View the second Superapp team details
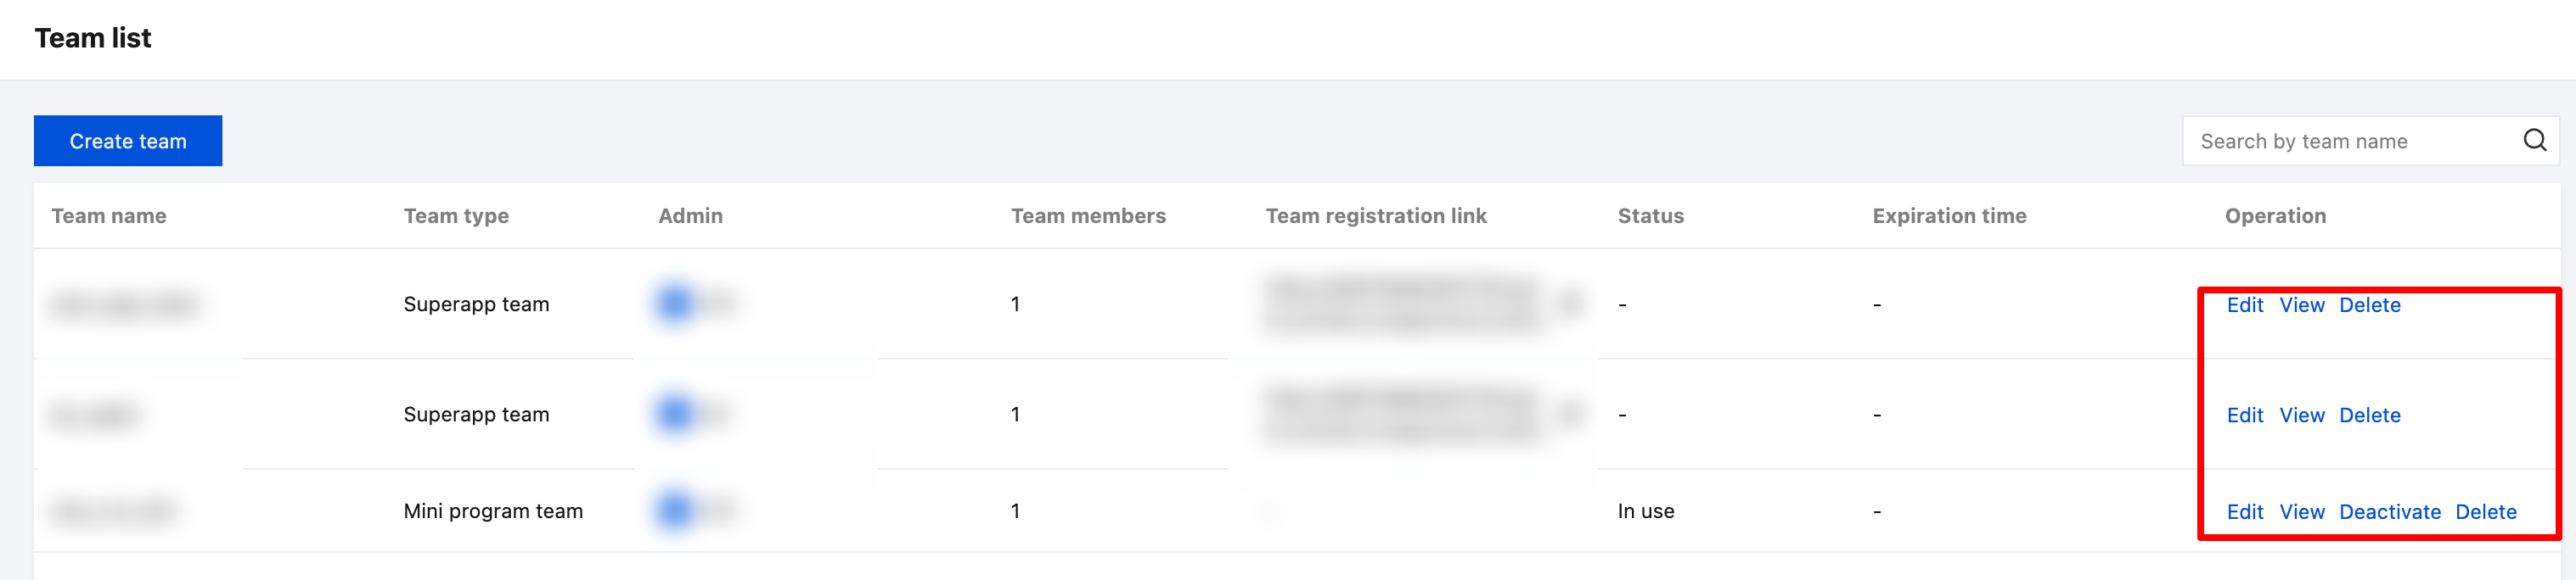The height and width of the screenshot is (580, 2576). click(x=2301, y=415)
